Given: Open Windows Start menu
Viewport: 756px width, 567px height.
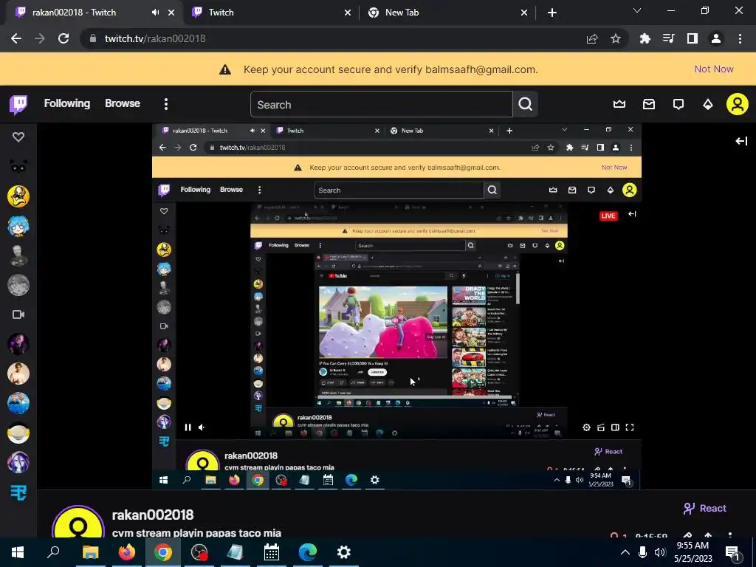Looking at the screenshot, I should pos(18,552).
